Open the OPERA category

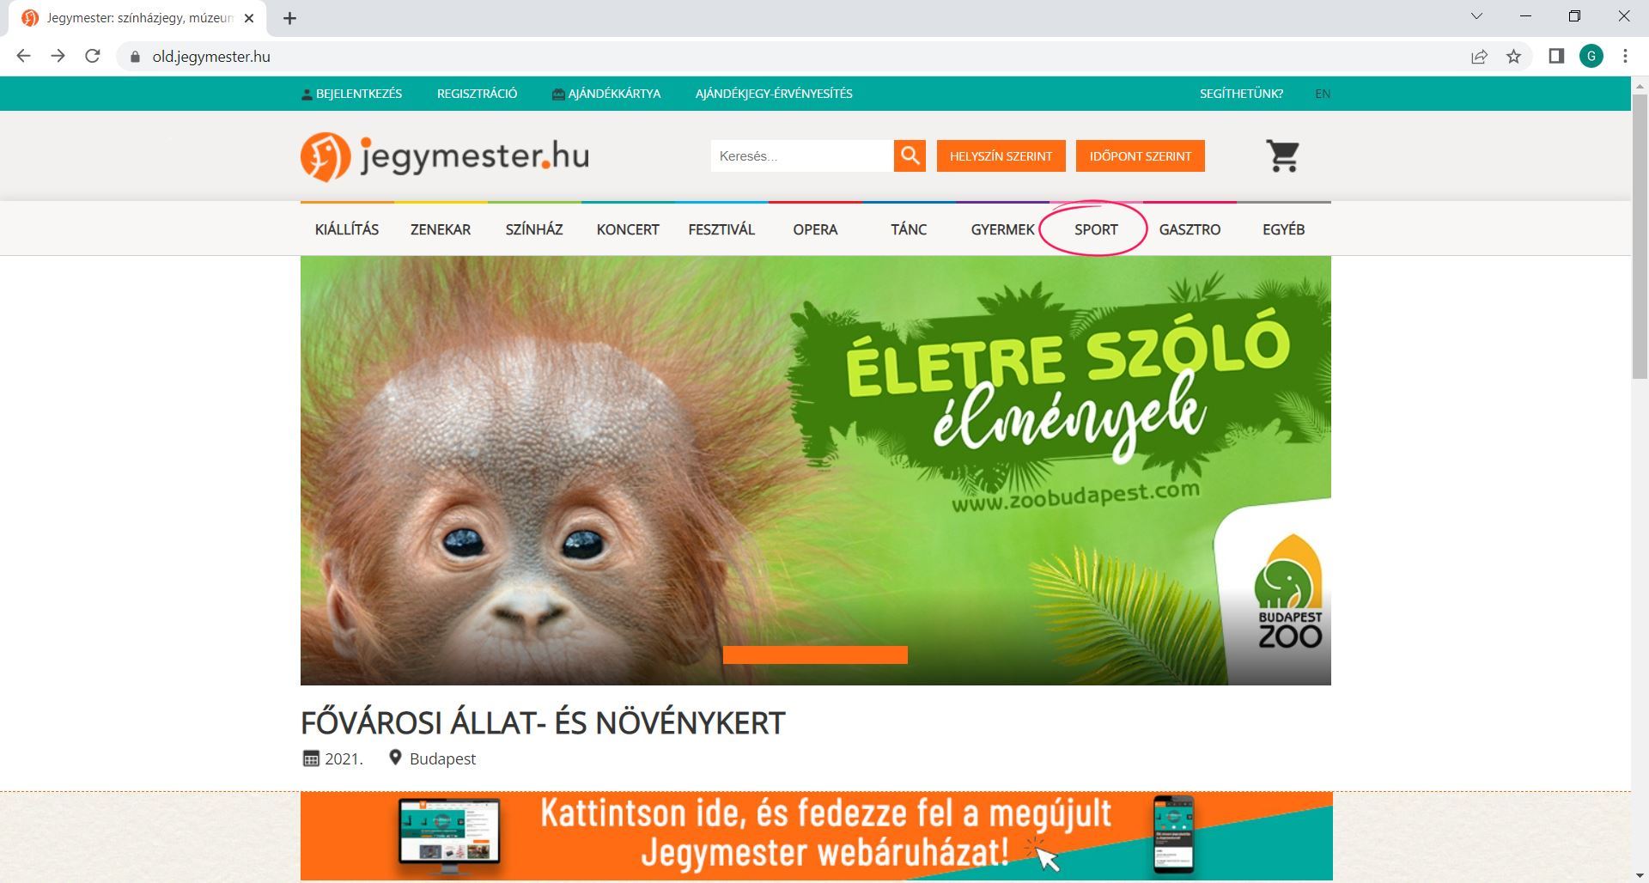point(815,229)
